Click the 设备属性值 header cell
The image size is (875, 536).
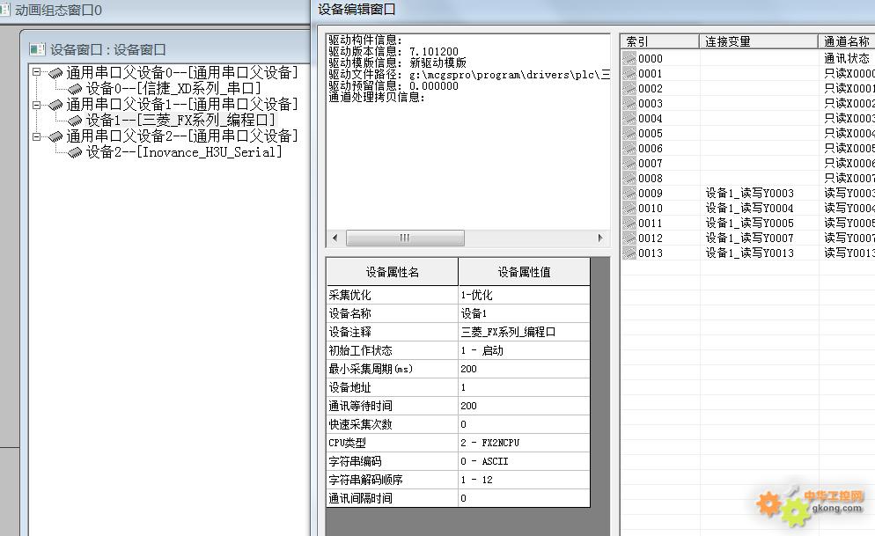pos(524,272)
